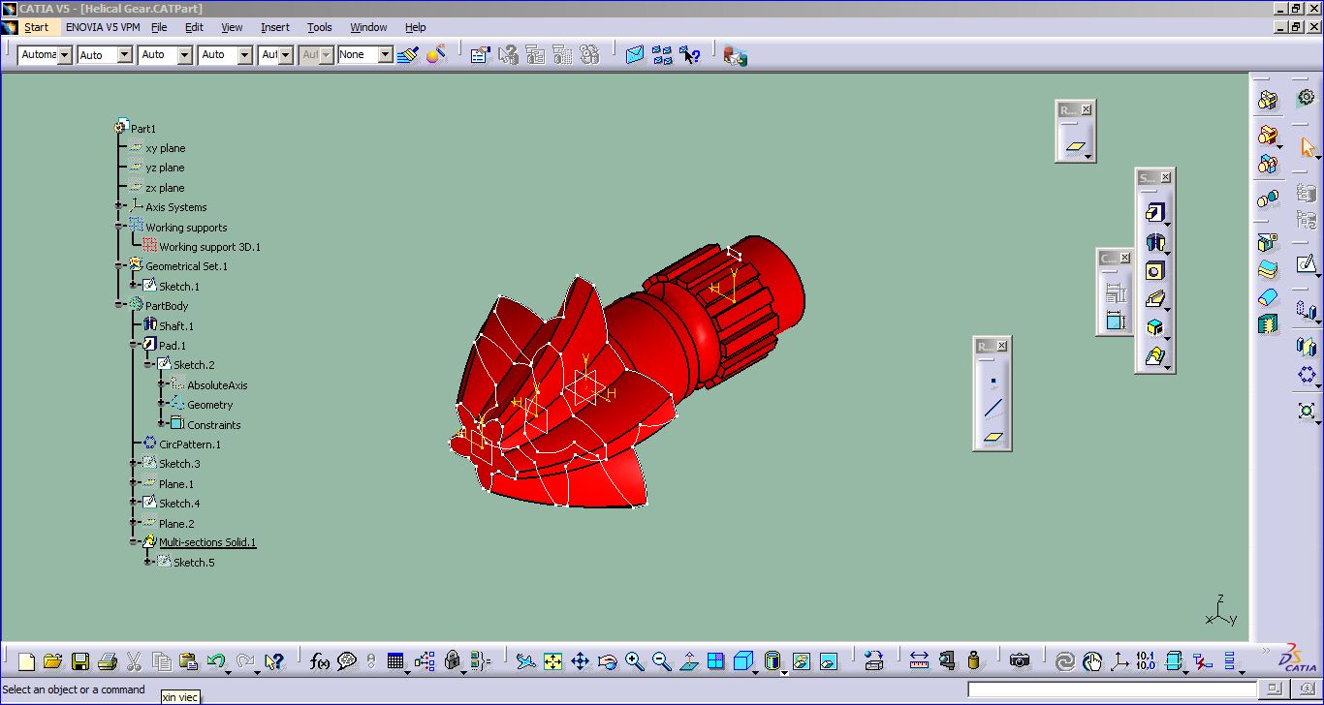Screen dimensions: 1324x705
Task: Select Geometrical Set.1 in the tree
Action: click(186, 266)
